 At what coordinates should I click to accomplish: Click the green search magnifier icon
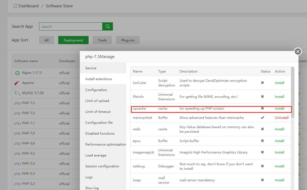tap(107, 26)
